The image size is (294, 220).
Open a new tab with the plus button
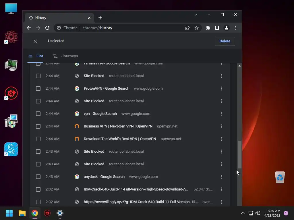point(100,18)
